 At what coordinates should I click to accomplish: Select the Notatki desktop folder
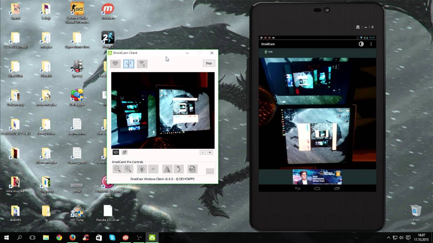click(x=46, y=69)
